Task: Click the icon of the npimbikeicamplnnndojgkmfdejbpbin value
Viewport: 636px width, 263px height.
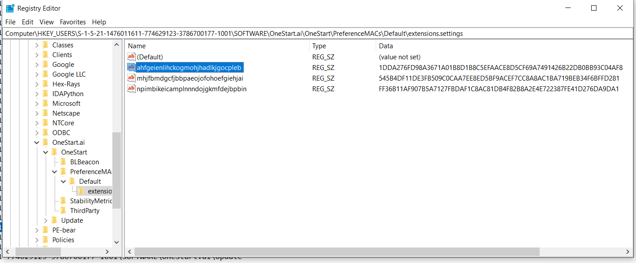Action: [x=131, y=89]
